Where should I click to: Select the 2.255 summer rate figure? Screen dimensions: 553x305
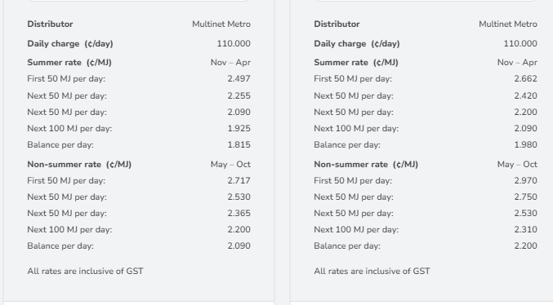[239, 95]
